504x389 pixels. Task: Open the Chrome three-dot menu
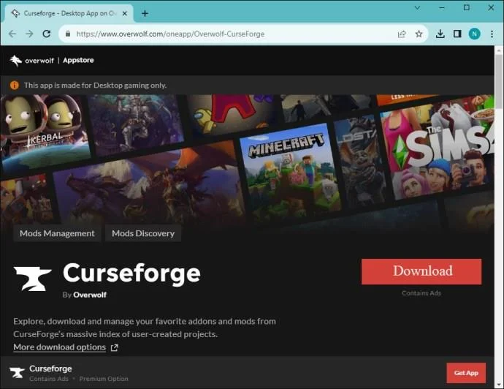pyautogui.click(x=492, y=34)
